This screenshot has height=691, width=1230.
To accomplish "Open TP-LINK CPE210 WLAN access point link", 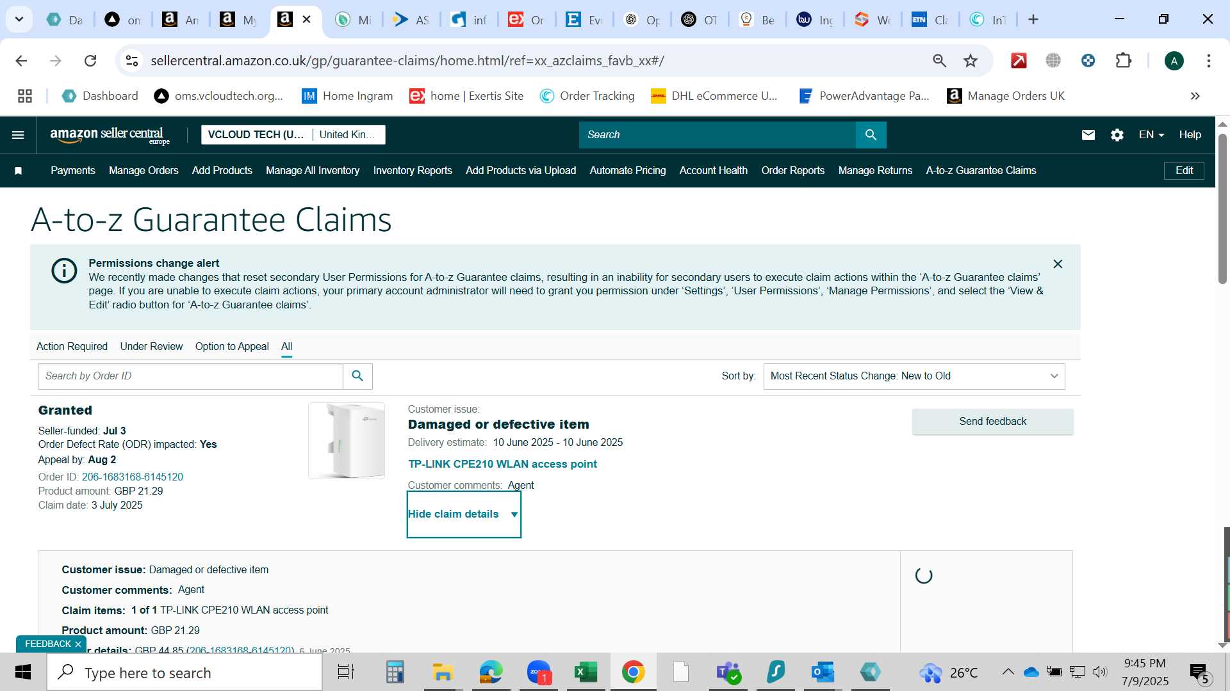I will (502, 465).
